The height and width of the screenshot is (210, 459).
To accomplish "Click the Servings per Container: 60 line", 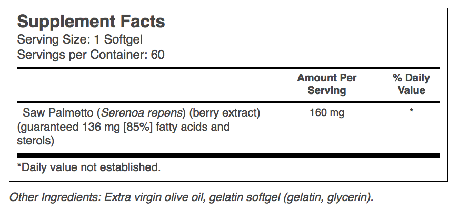I will click(x=91, y=55).
